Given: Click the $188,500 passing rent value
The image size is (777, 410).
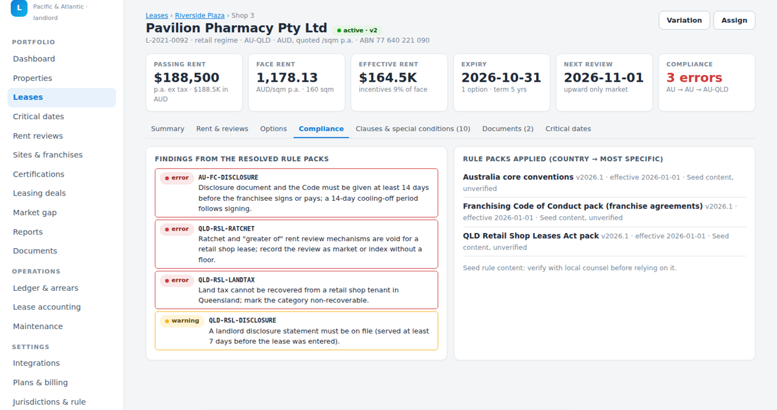Looking at the screenshot, I should pyautogui.click(x=186, y=78).
